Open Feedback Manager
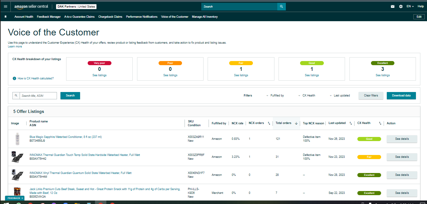The width and height of the screenshot is (427, 204). pos(49,17)
